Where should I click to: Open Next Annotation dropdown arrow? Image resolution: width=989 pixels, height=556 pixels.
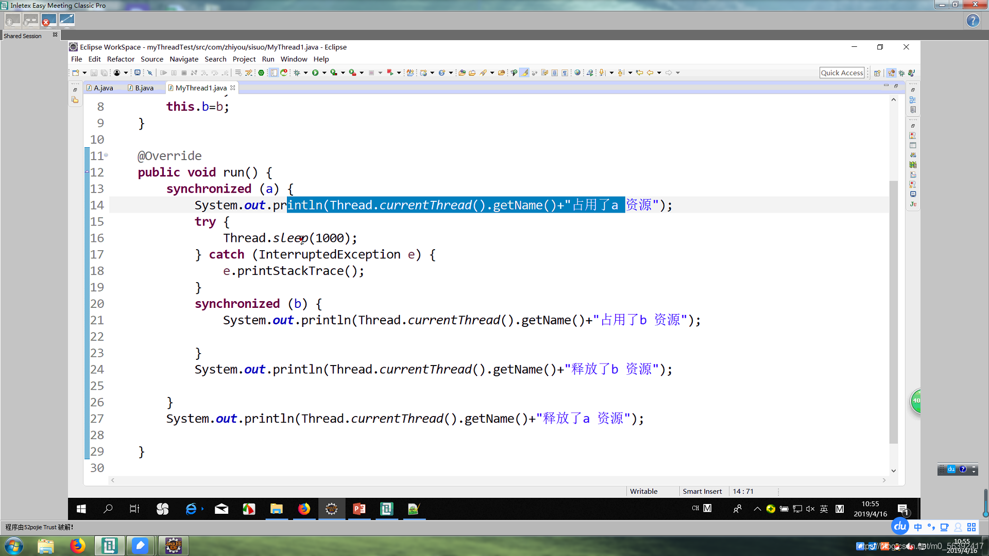tap(611, 73)
